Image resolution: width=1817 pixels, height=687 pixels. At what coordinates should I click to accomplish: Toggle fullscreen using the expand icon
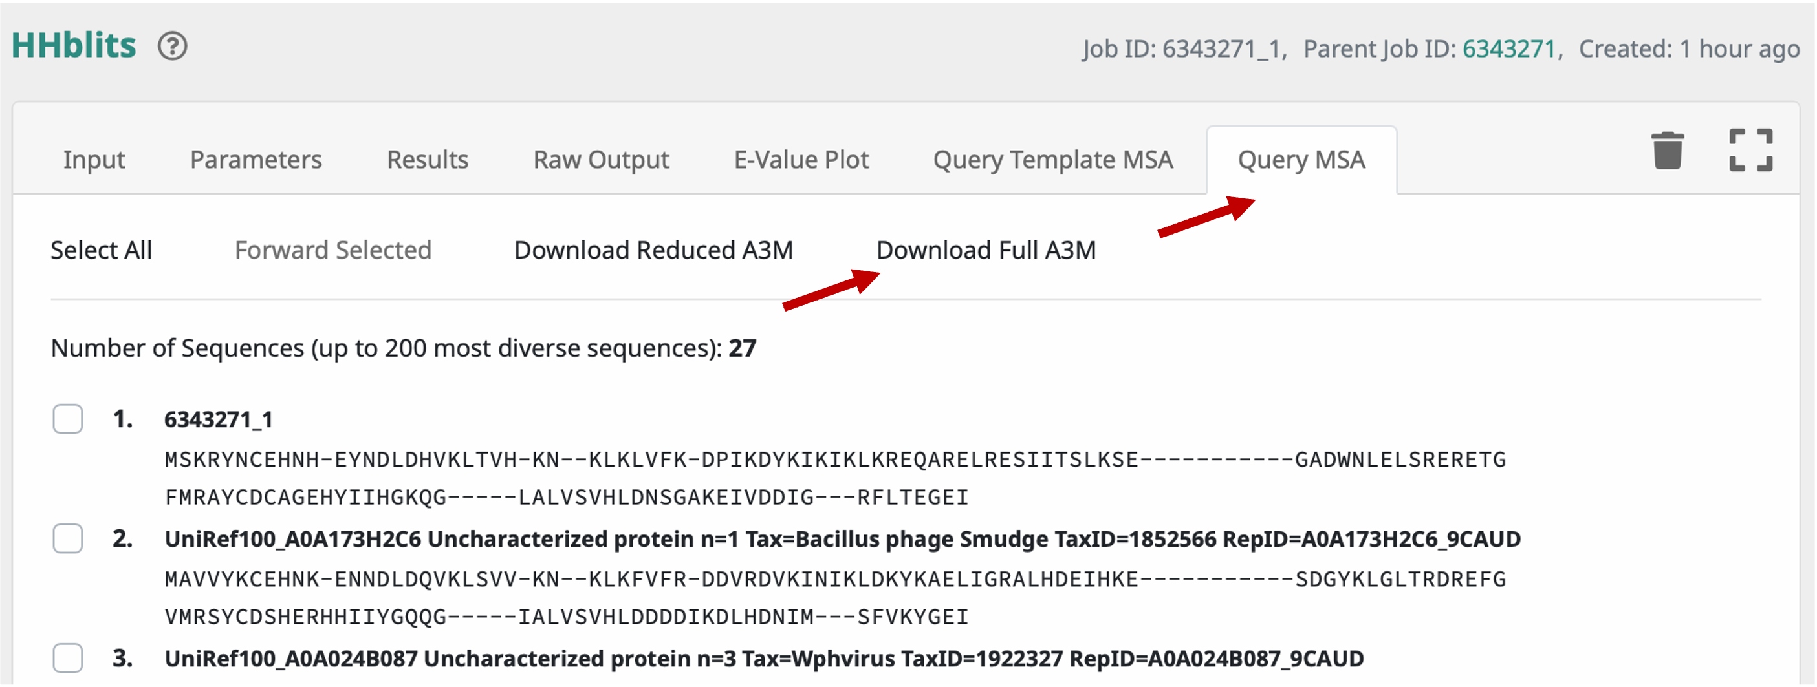click(x=1750, y=150)
